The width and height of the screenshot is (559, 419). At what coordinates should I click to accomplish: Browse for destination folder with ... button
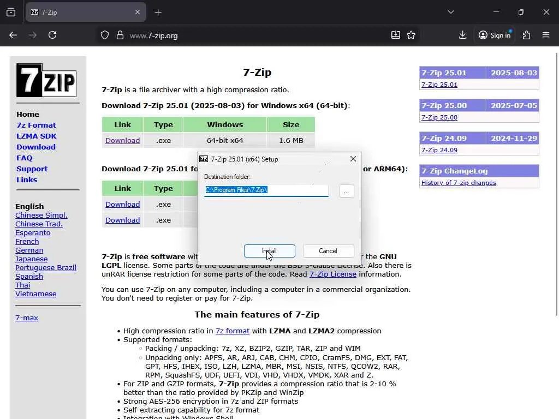[346, 191]
